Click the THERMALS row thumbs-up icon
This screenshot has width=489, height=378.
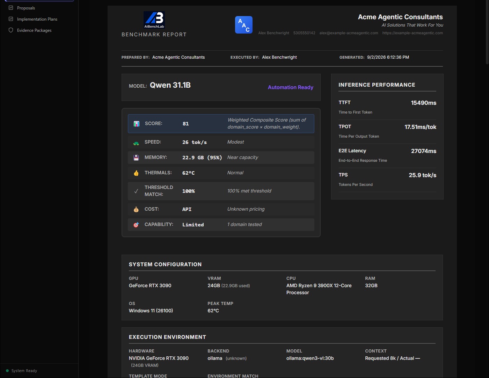click(x=136, y=173)
